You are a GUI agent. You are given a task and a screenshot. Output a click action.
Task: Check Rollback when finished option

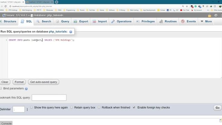99,107
